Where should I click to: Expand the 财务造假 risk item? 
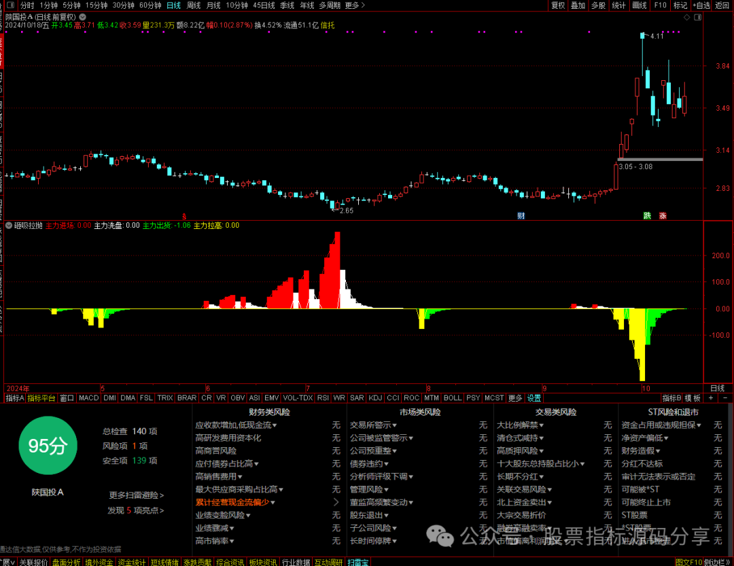[x=641, y=451]
